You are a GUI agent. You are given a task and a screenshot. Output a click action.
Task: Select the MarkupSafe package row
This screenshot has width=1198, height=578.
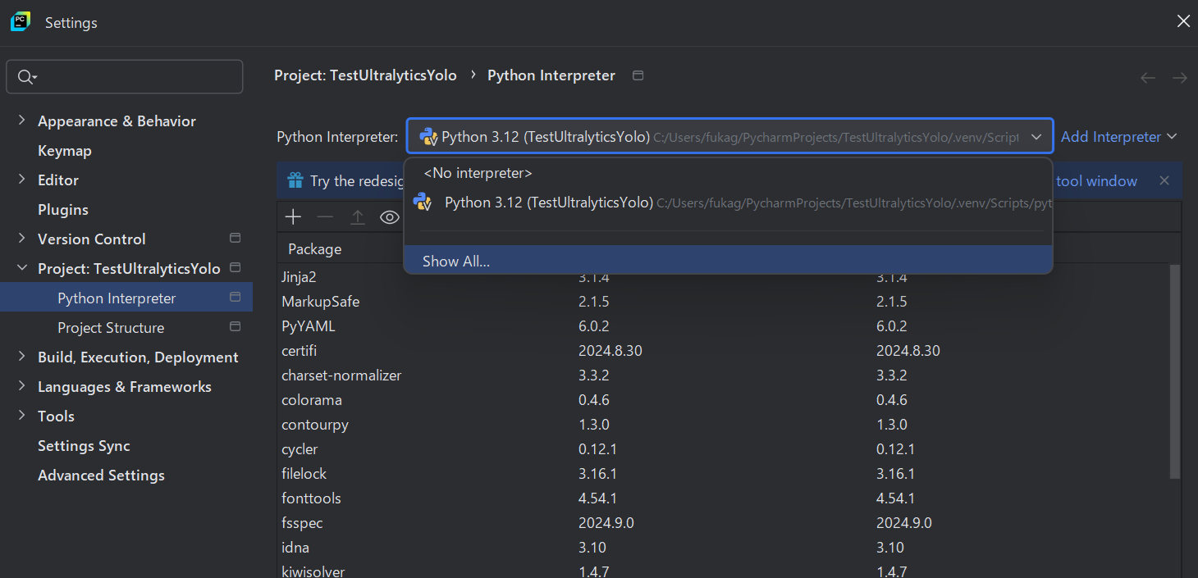pos(724,302)
